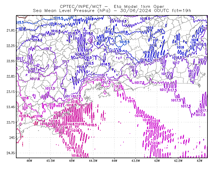
Task: Click the 44W longitude axis label
Action: tap(114, 161)
